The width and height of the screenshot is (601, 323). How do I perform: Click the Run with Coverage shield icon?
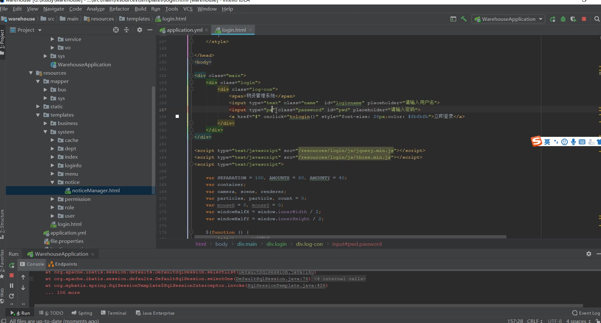tap(573, 19)
